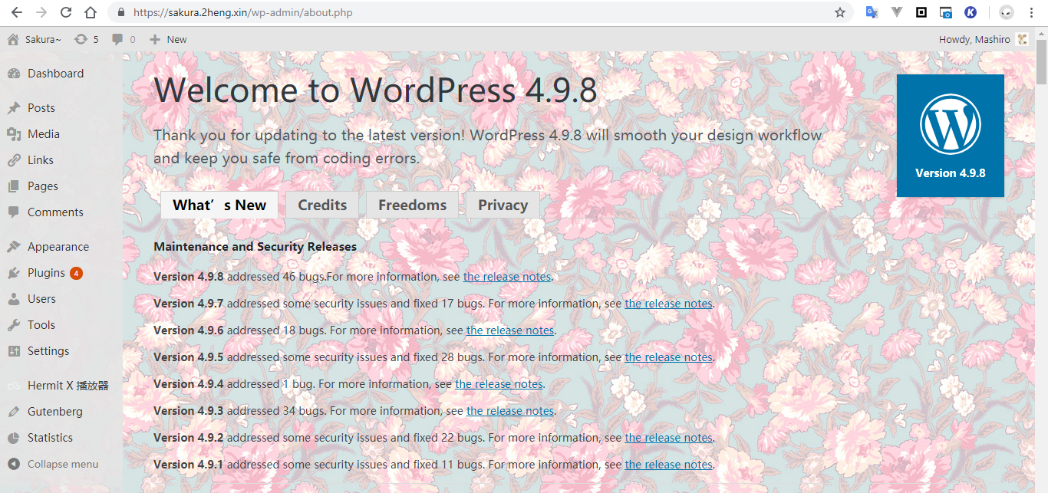Open release notes link for Version 4.9.6
The image size is (1048, 493).
(509, 330)
